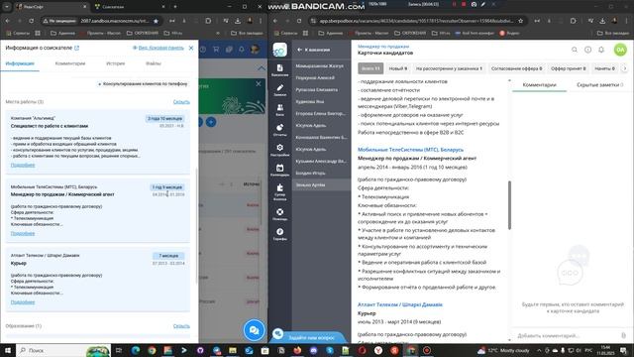Click Подробнее under Специалист по работе с клиентами
The width and height of the screenshot is (634, 357).
click(23, 165)
